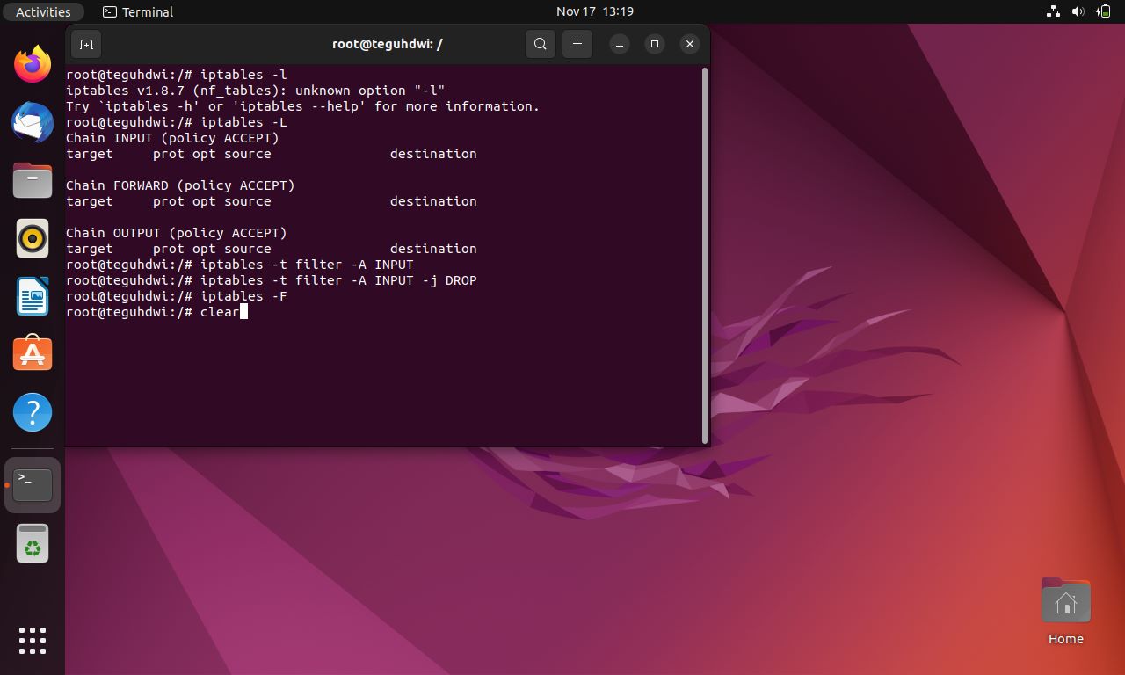
Task: Open a new terminal tab
Action: (x=86, y=44)
